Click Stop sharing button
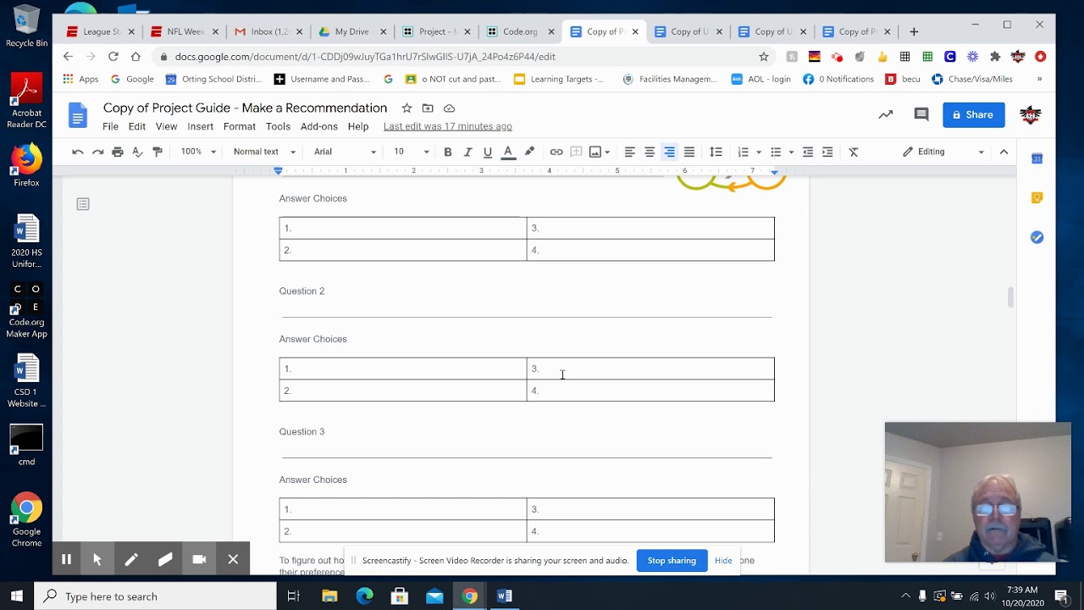Viewport: 1084px width, 610px height. [672, 560]
